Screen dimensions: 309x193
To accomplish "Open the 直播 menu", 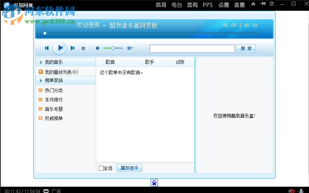I will tap(239, 5).
